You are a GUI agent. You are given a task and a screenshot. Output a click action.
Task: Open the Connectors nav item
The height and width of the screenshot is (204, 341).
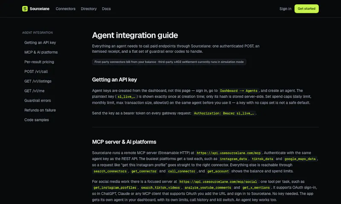pyautogui.click(x=66, y=9)
